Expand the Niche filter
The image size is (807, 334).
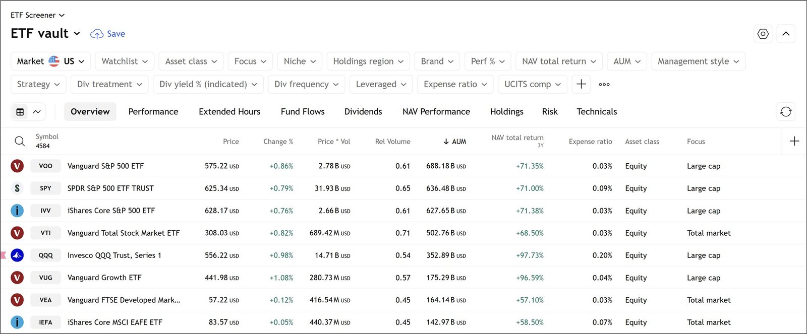tap(300, 61)
